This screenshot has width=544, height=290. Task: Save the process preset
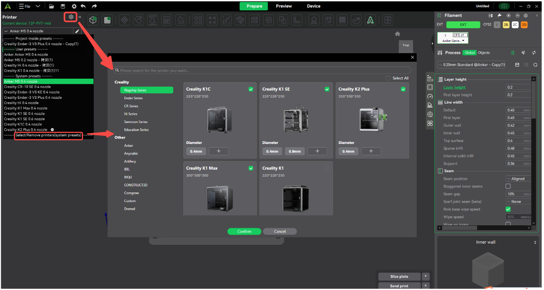[517, 65]
